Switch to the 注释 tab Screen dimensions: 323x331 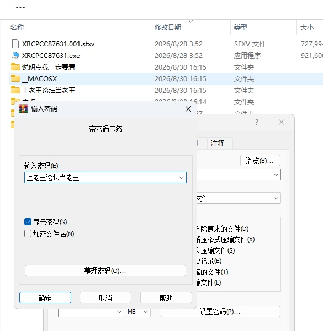click(x=218, y=143)
